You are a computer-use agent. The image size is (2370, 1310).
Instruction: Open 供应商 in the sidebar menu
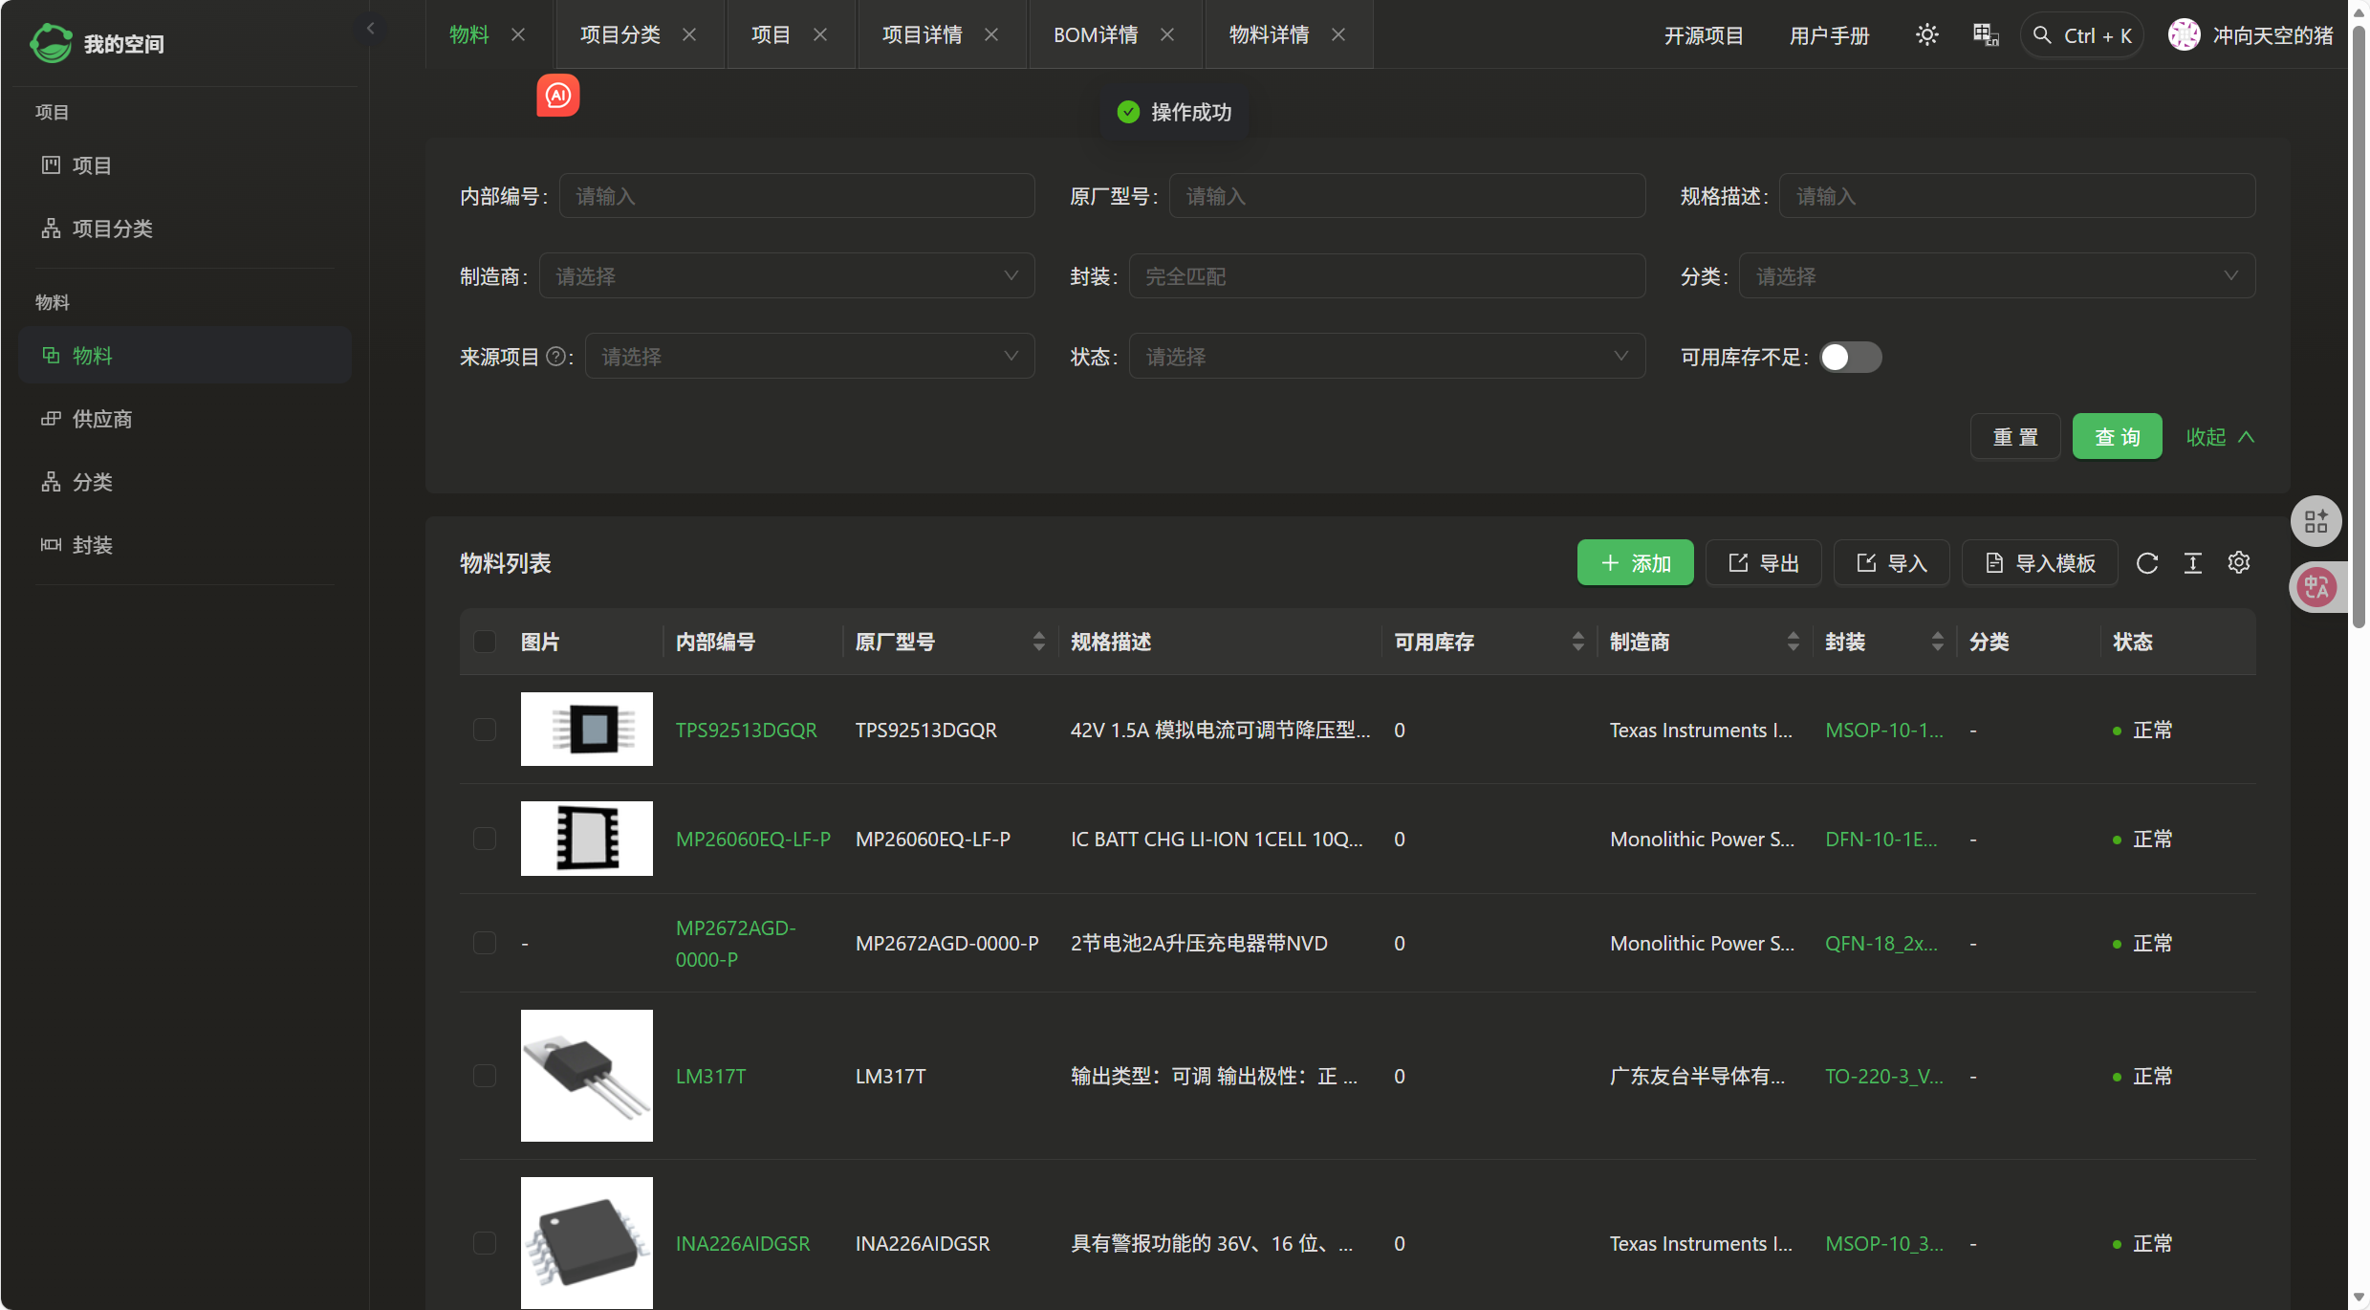[x=102, y=419]
